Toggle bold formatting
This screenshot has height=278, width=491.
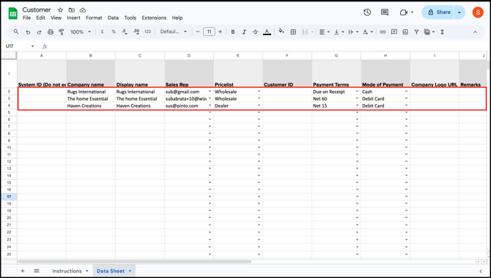[232, 32]
